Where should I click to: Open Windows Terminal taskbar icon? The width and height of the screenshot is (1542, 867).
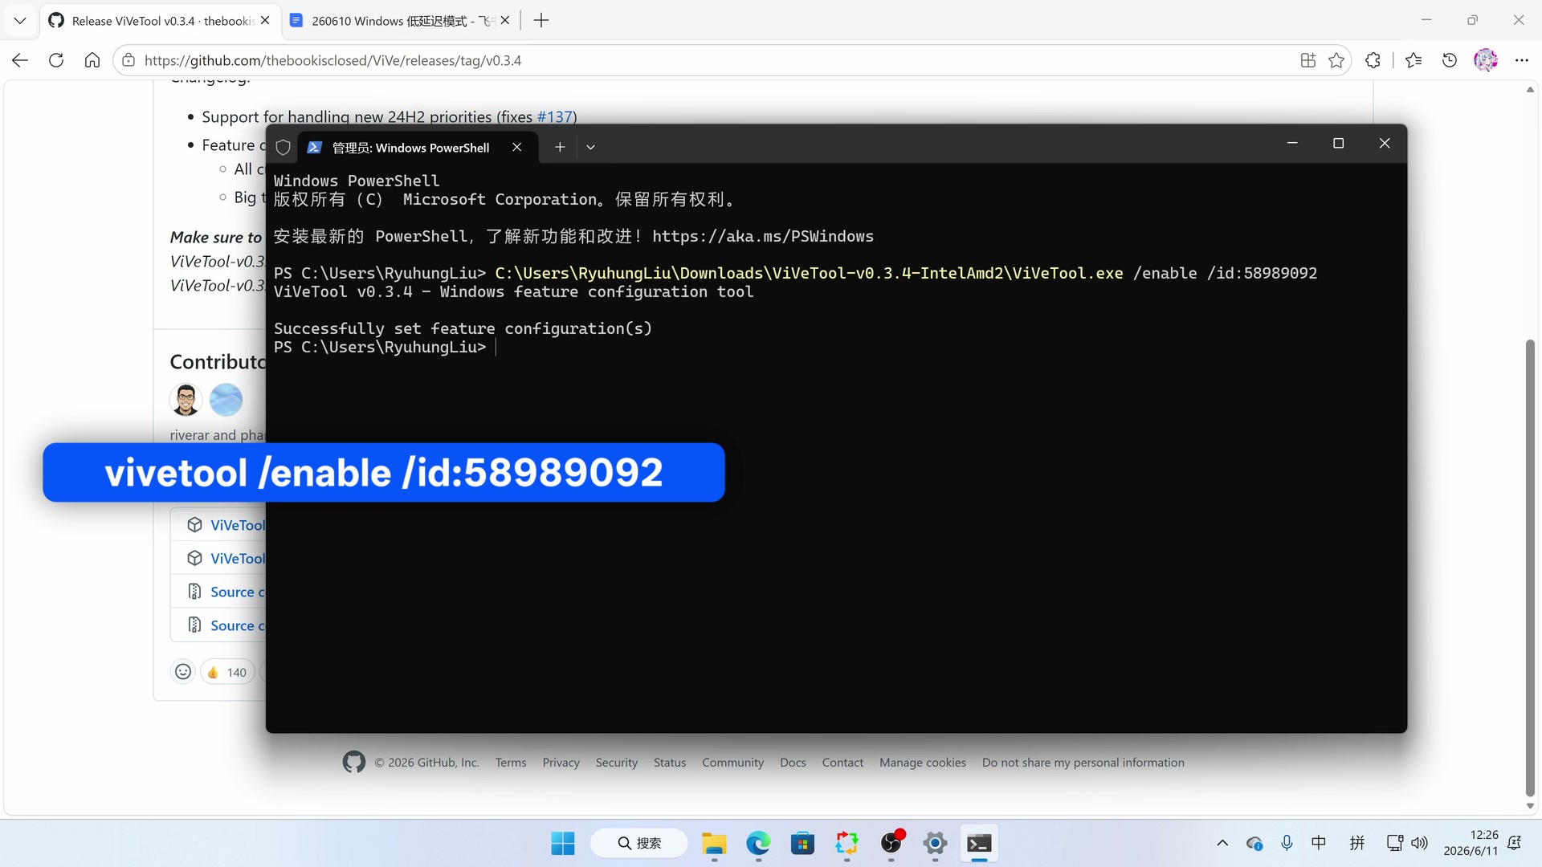(x=979, y=844)
